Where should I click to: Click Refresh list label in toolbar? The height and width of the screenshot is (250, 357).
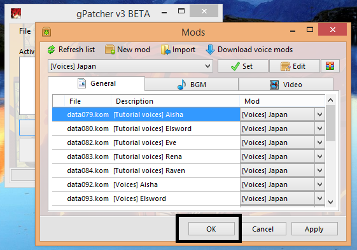click(x=76, y=50)
